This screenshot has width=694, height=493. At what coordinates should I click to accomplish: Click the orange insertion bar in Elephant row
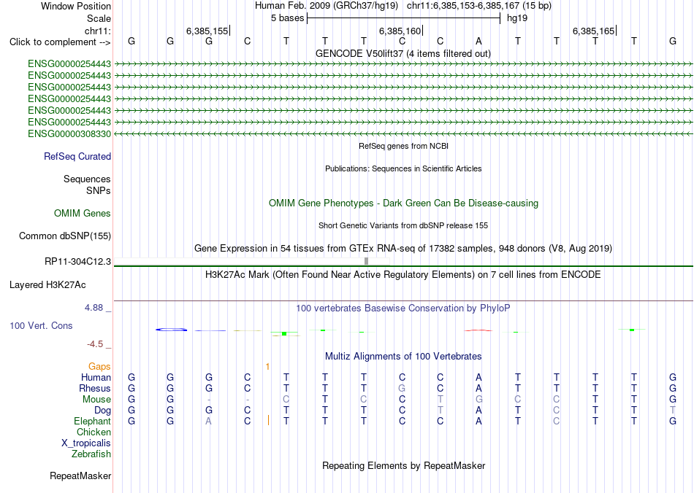point(268,420)
